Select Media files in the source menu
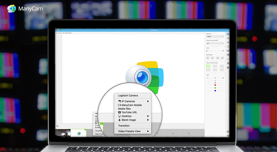Screen dimensions: 277x152 click(124, 109)
